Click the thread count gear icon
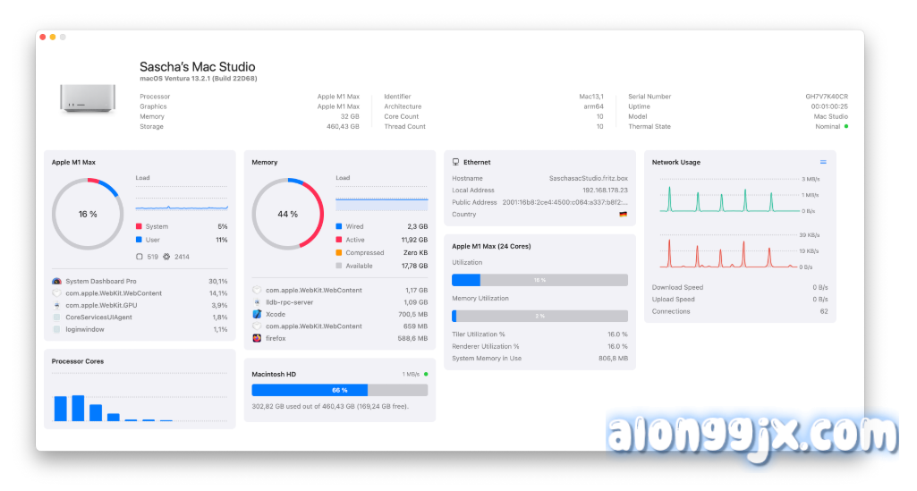Screen dimensions: 917x491 coord(166,257)
